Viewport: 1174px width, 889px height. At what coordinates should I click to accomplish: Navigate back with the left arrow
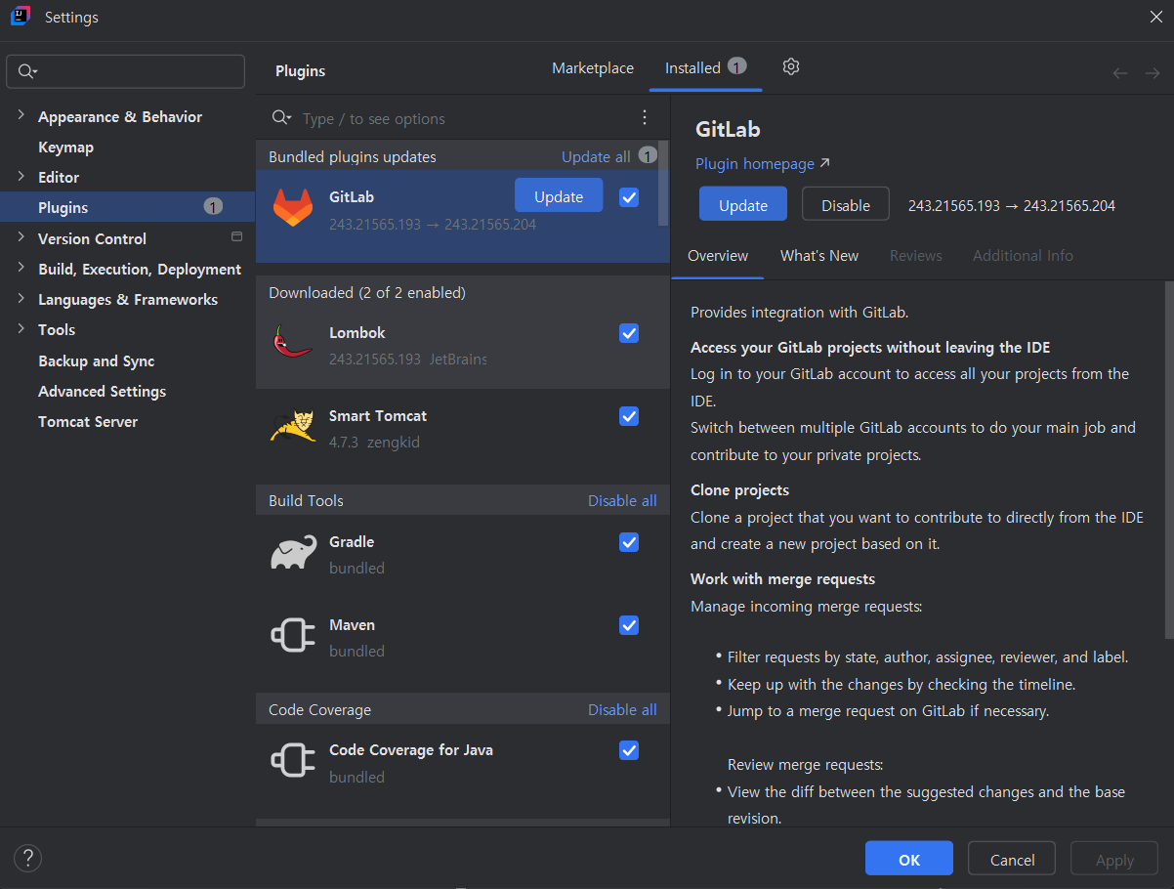point(1120,73)
